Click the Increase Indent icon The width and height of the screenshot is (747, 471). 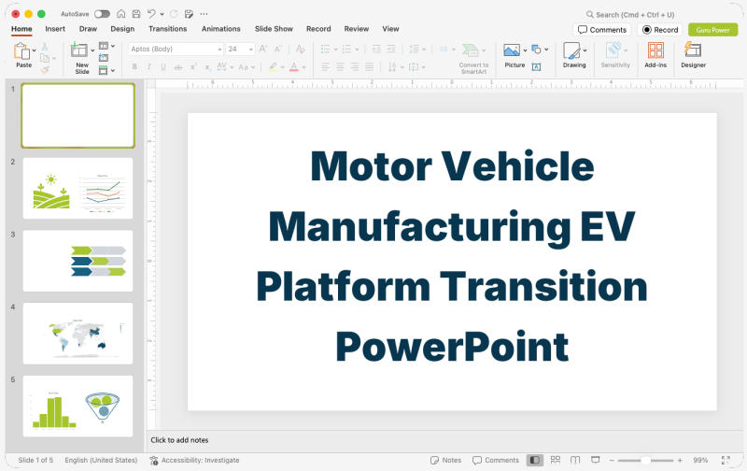tap(391, 50)
